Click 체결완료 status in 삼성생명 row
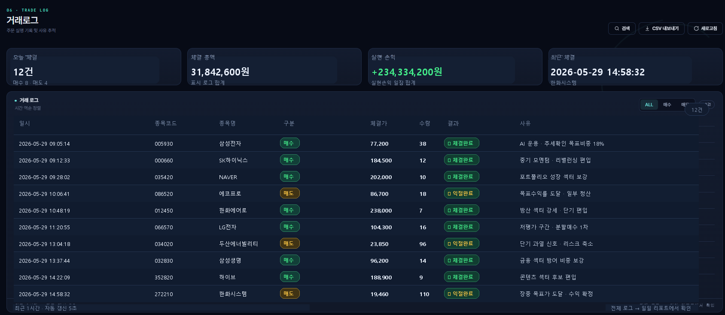The image size is (725, 315). (x=462, y=260)
